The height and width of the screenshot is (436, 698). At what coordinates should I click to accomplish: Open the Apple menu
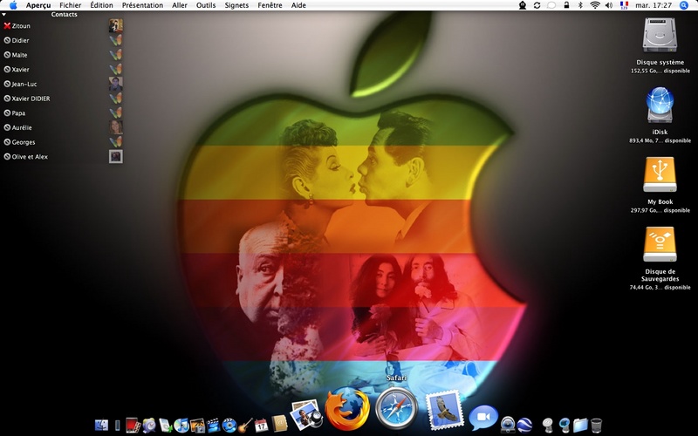(x=13, y=5)
